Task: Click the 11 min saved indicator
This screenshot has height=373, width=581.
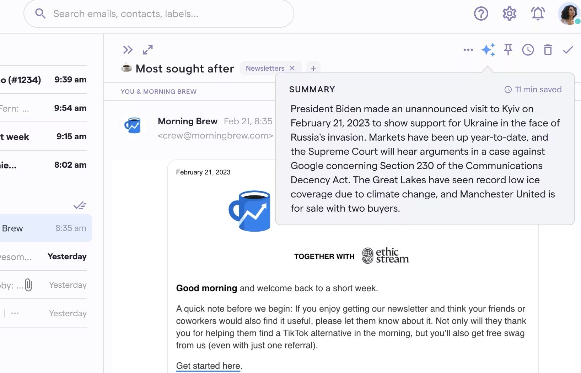Action: point(533,90)
